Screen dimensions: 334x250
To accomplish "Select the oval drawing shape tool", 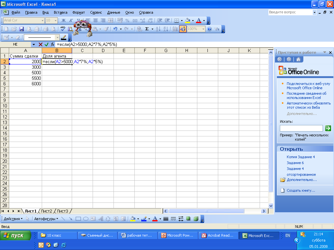I will [x=86, y=219].
